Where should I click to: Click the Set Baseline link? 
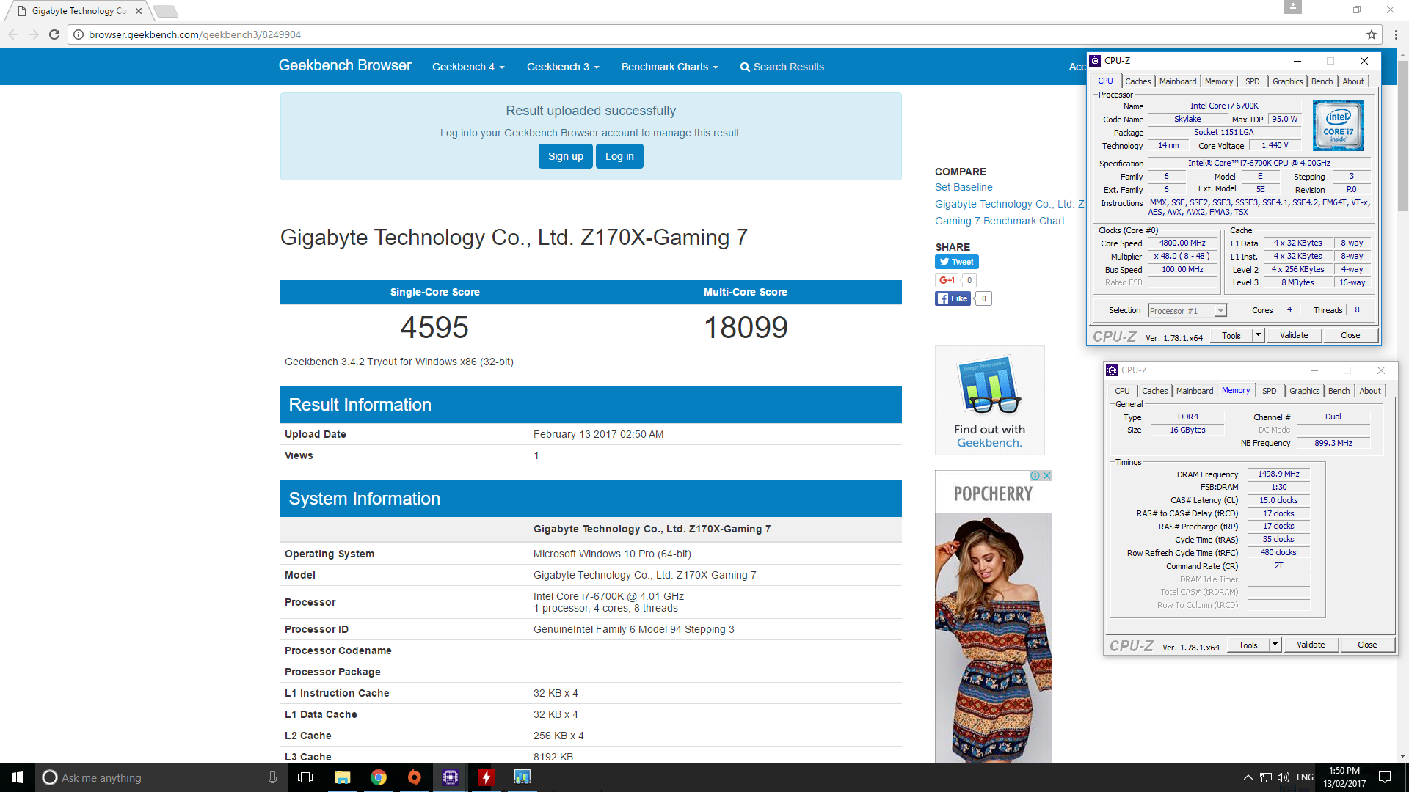964,187
